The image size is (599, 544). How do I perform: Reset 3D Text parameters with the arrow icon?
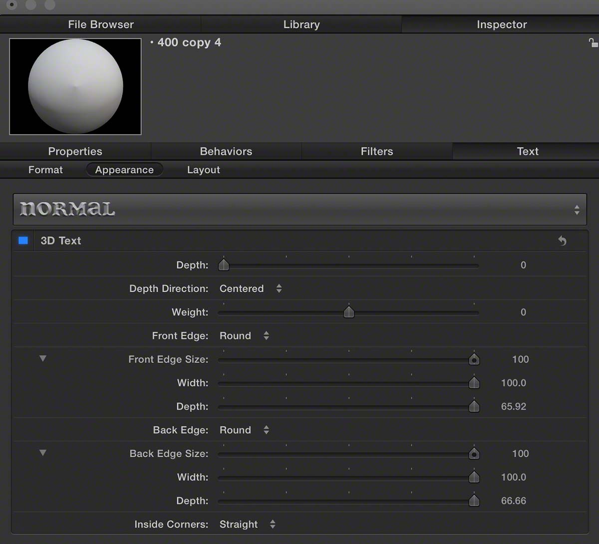pos(562,241)
